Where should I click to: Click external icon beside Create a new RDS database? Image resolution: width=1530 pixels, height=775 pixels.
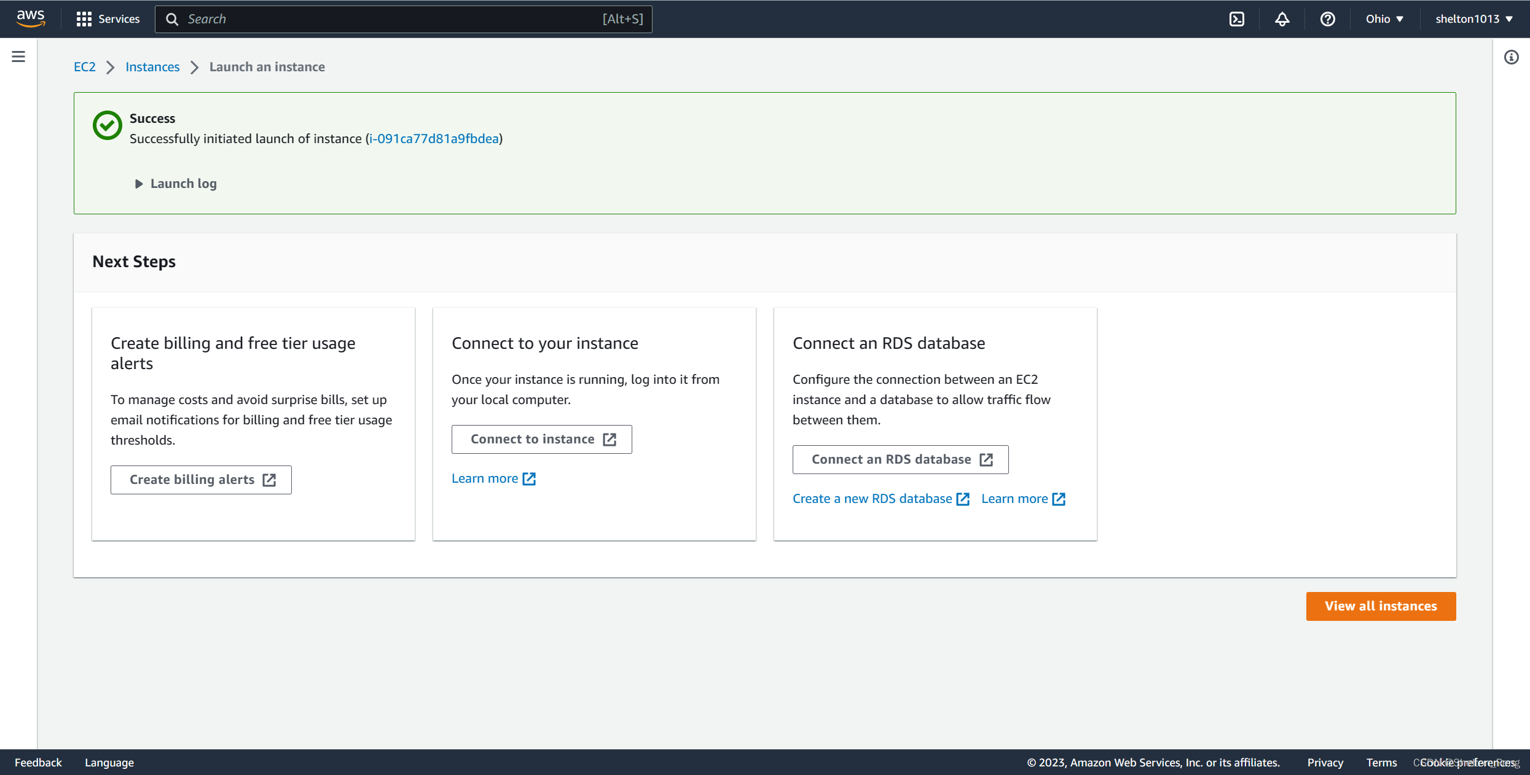pos(963,499)
